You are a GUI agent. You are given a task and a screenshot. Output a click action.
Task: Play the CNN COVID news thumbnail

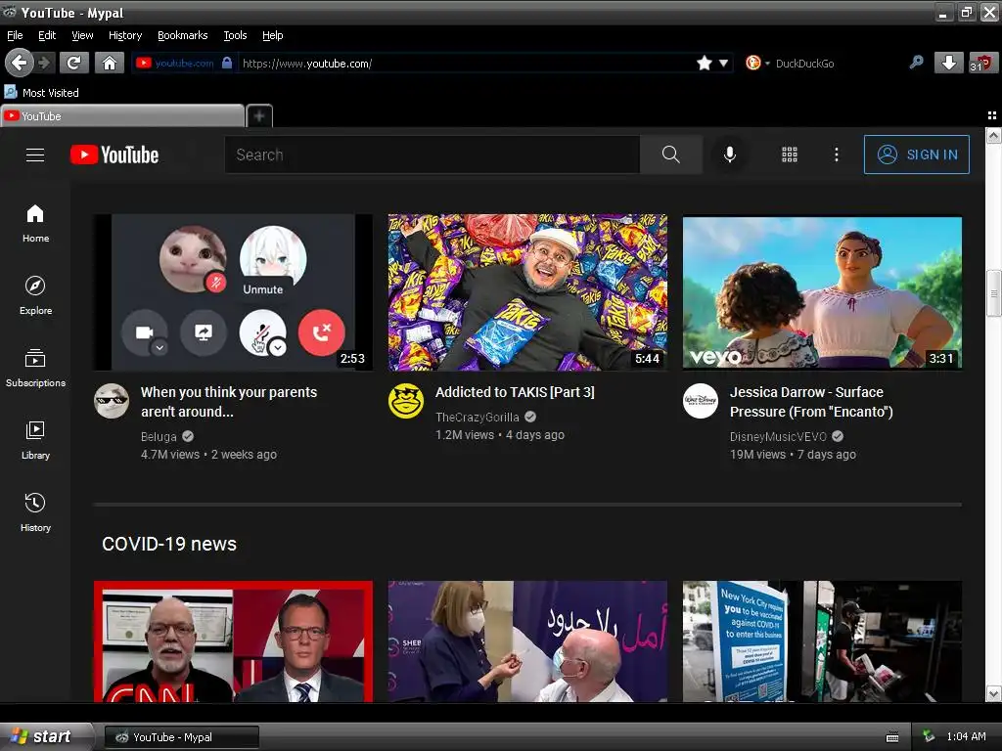[x=233, y=641]
